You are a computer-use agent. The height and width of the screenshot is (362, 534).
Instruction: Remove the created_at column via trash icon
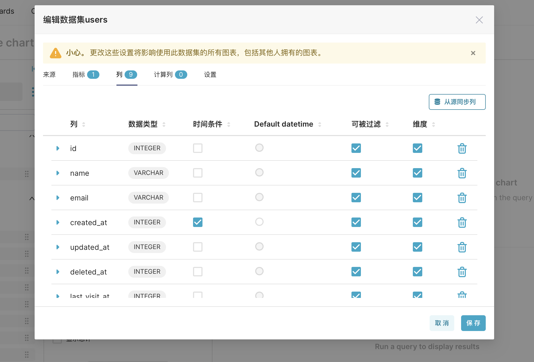click(462, 223)
